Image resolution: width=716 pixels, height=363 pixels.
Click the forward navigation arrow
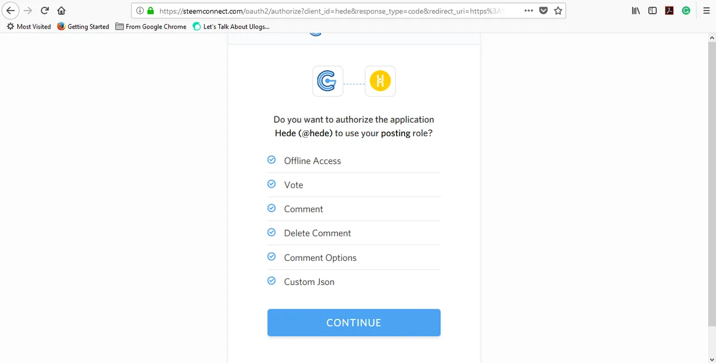pos(27,11)
